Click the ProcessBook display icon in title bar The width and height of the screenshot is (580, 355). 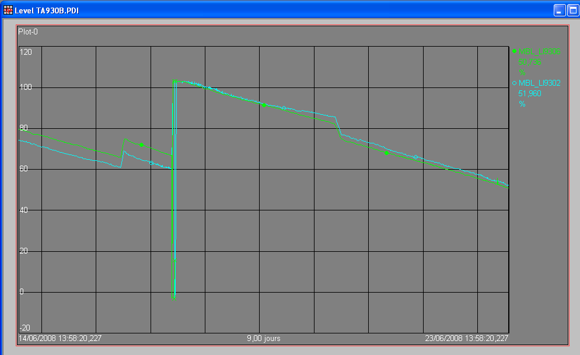(x=8, y=10)
